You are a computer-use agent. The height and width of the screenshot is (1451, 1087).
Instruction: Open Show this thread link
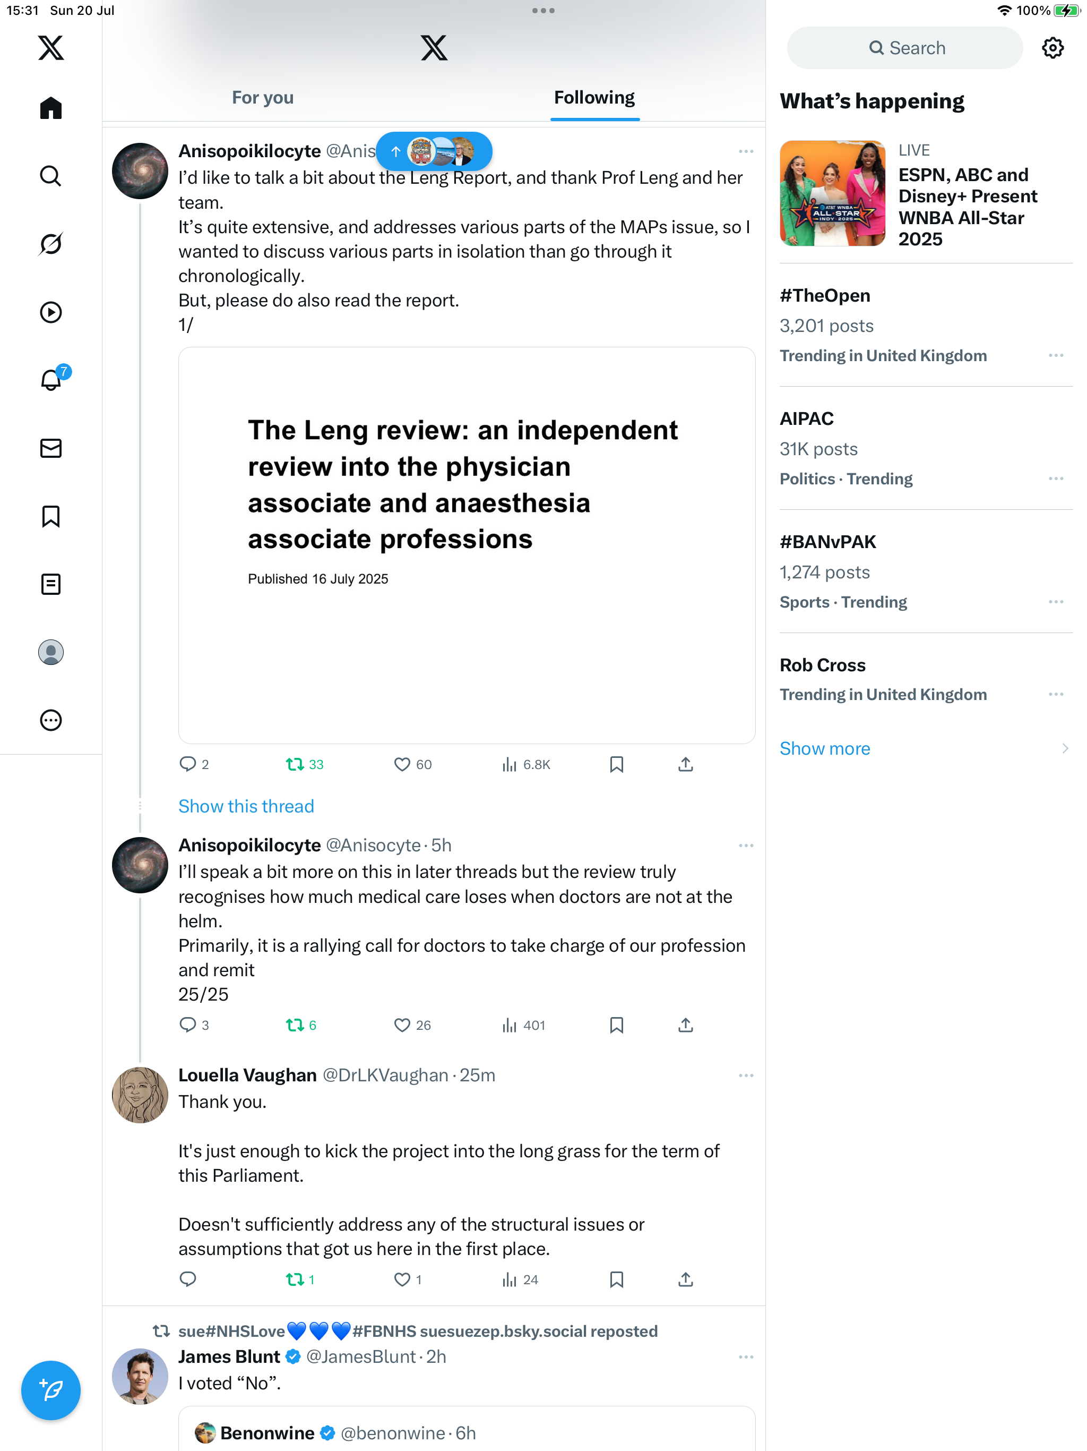246,806
